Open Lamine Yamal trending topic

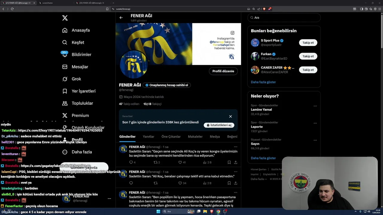[262, 110]
